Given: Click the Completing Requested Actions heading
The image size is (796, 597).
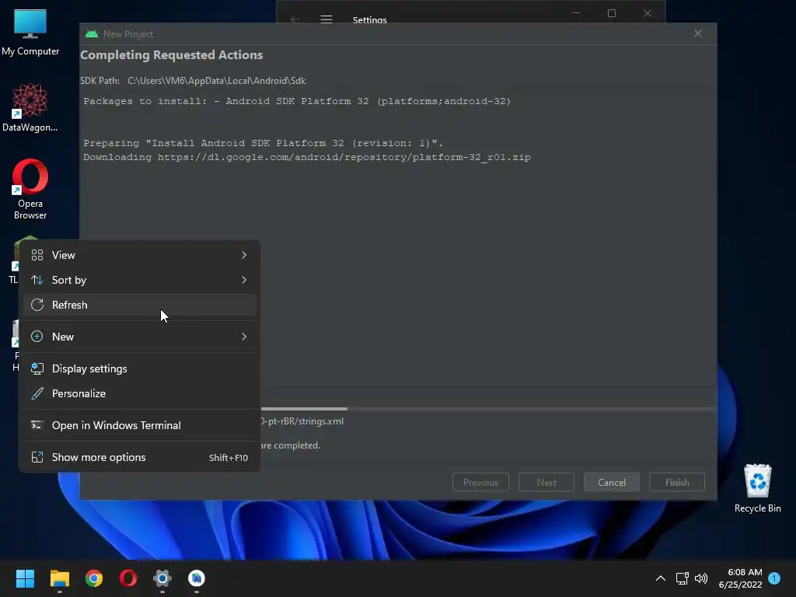Looking at the screenshot, I should tap(172, 55).
